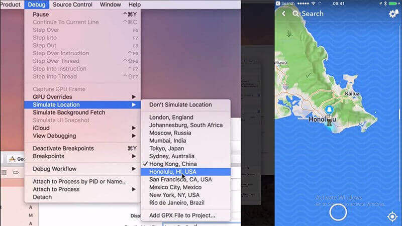
Task: Tap the settings gear icon in Snapchat map
Action: (x=393, y=14)
